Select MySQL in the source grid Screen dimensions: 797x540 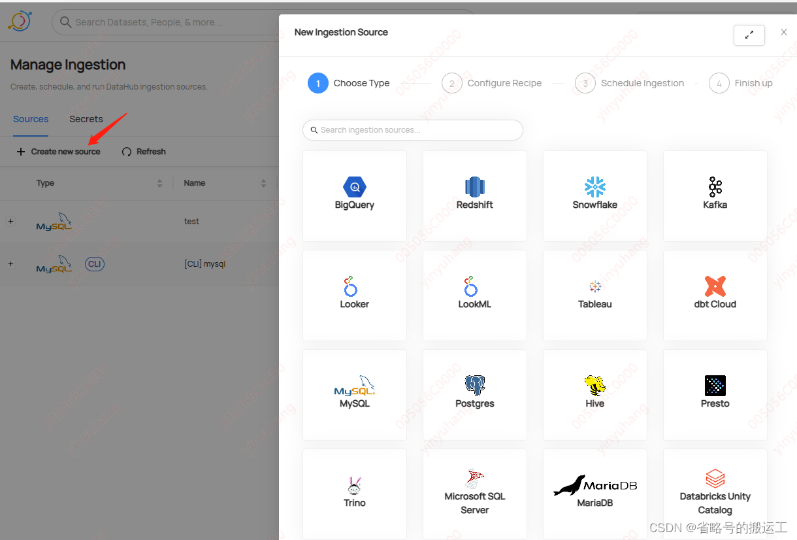[x=355, y=394]
